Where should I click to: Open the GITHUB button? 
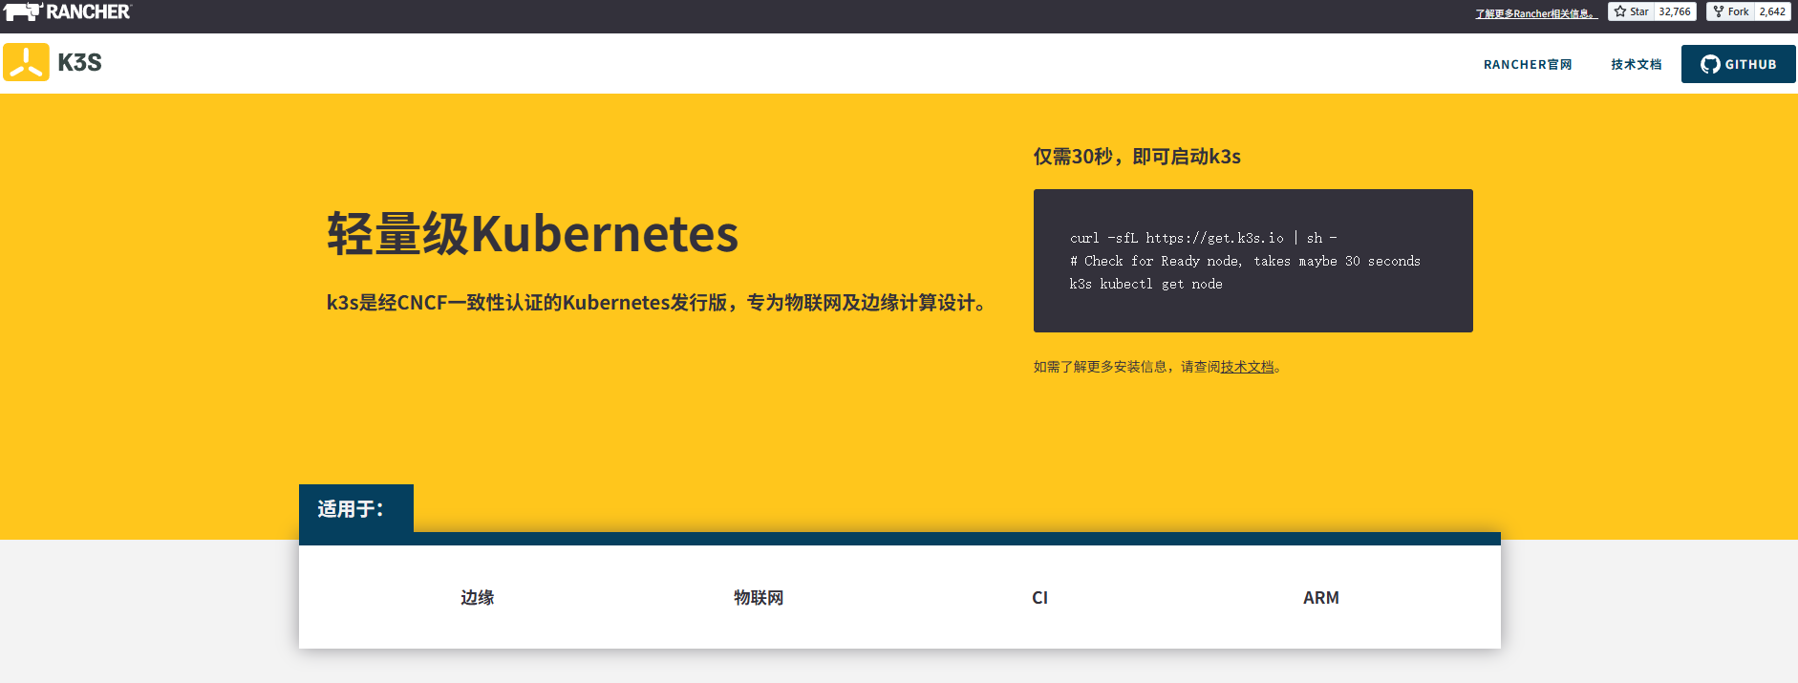[x=1739, y=64]
